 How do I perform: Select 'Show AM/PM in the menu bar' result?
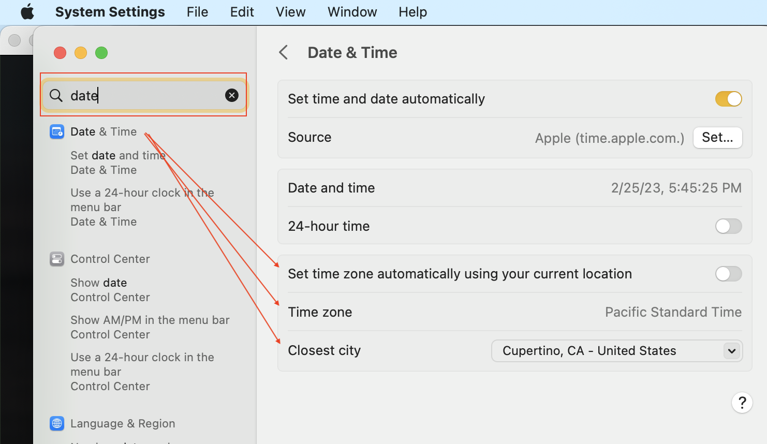[150, 320]
